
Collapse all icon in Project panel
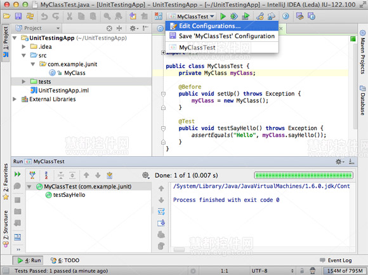pyautogui.click(x=119, y=29)
